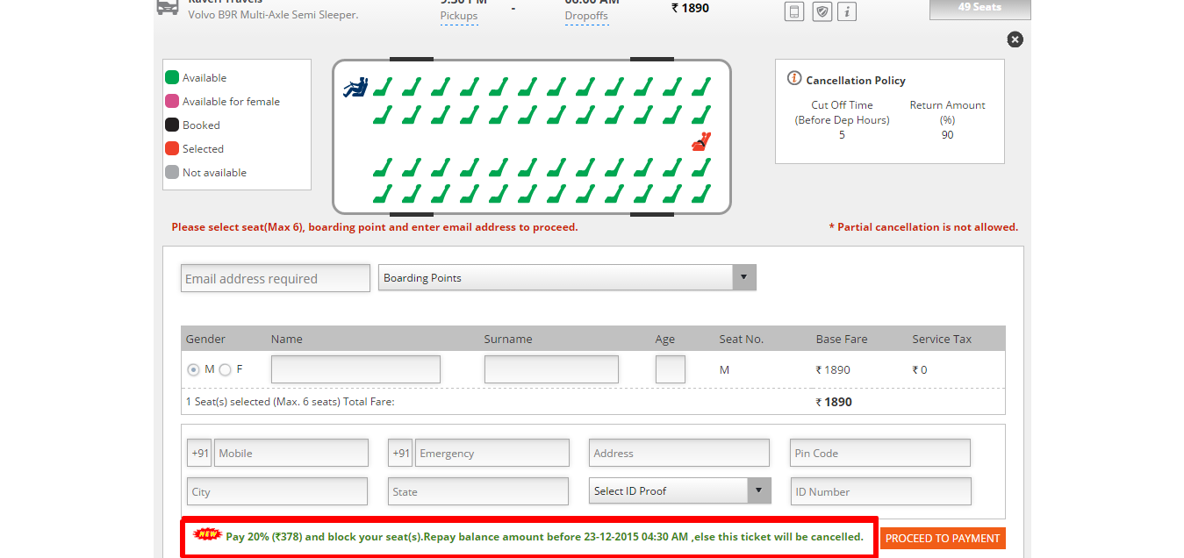Select Female gender radio button
The height and width of the screenshot is (558, 1184).
pos(226,369)
